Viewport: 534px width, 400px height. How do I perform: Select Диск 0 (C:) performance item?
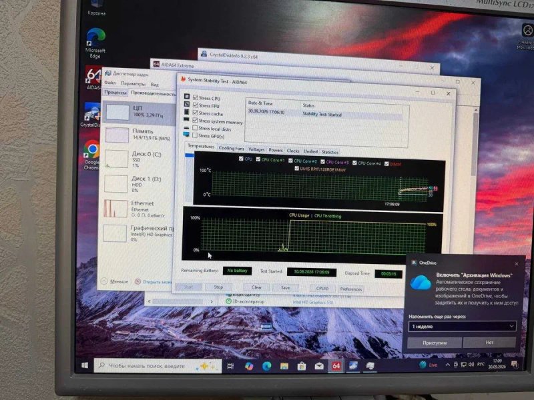(x=139, y=159)
